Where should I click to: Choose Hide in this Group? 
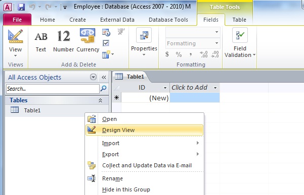pos(145,189)
